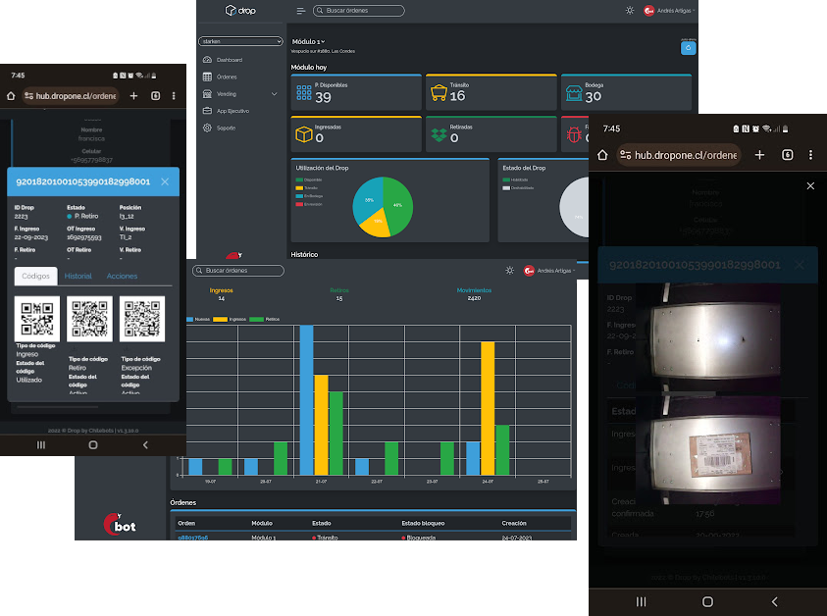This screenshot has height=616, width=827.
Task: Click the Tránsito cart icon
Action: pos(439,93)
